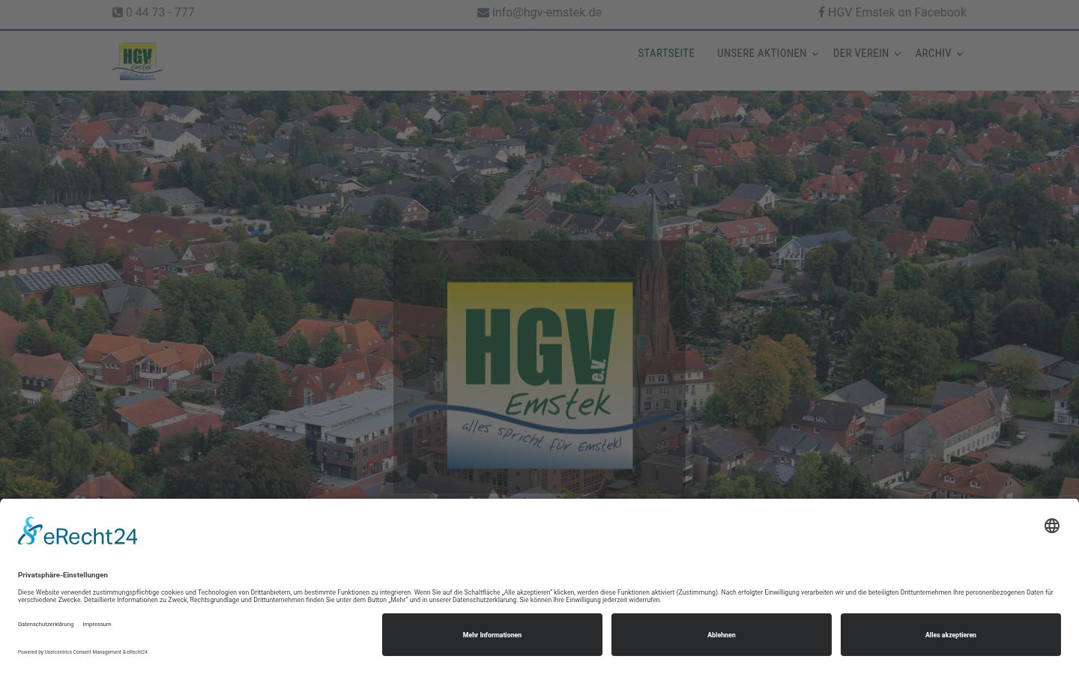Click the Mehr Informationen button
The width and height of the screenshot is (1079, 674).
492,635
